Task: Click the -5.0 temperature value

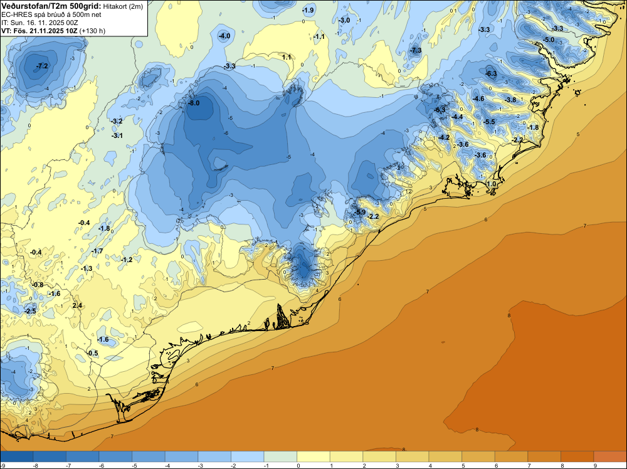Action: tap(549, 40)
